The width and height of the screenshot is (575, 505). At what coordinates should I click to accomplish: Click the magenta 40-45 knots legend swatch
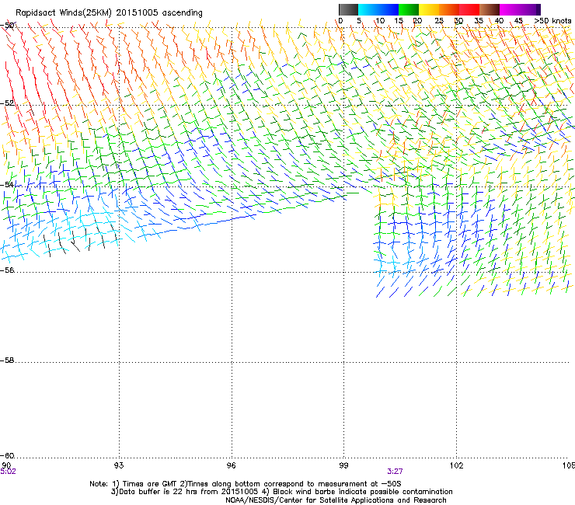click(510, 9)
